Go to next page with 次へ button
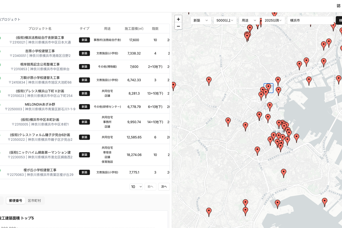This screenshot has height=228, width=342. (164, 187)
